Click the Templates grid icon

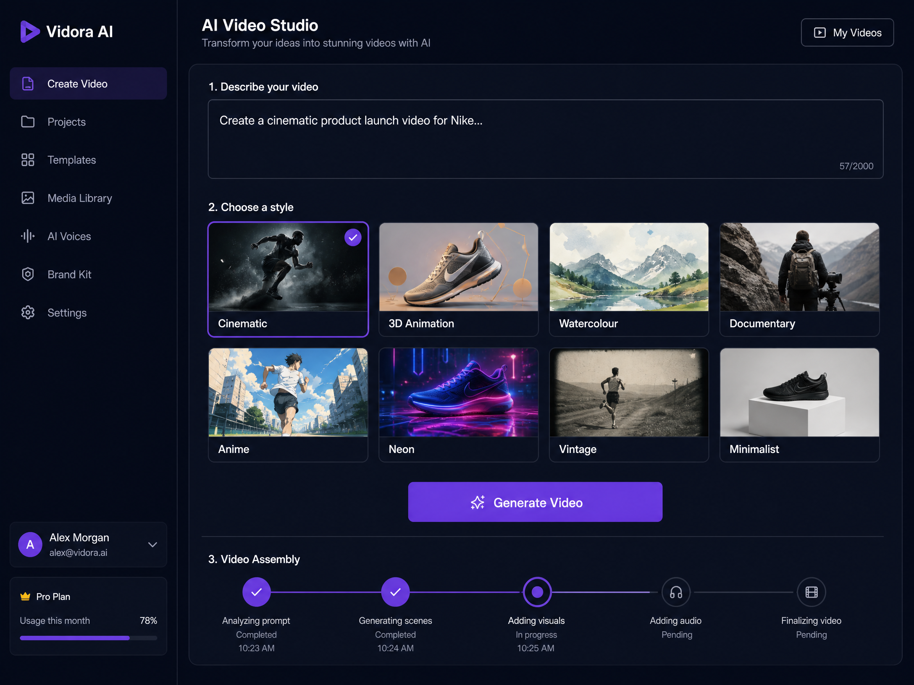click(x=28, y=160)
